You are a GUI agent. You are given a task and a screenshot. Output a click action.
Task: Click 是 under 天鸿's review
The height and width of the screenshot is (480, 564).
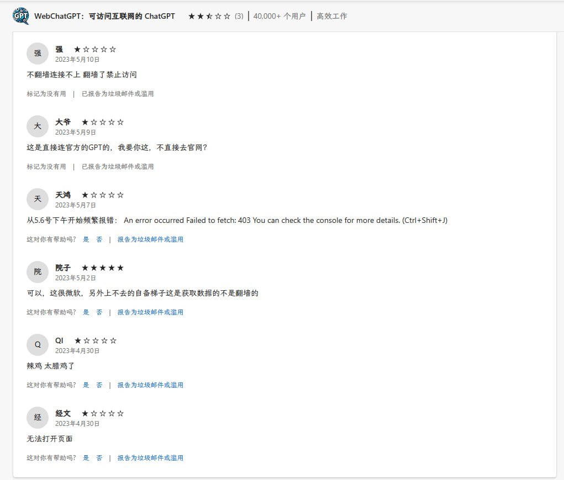click(x=86, y=239)
